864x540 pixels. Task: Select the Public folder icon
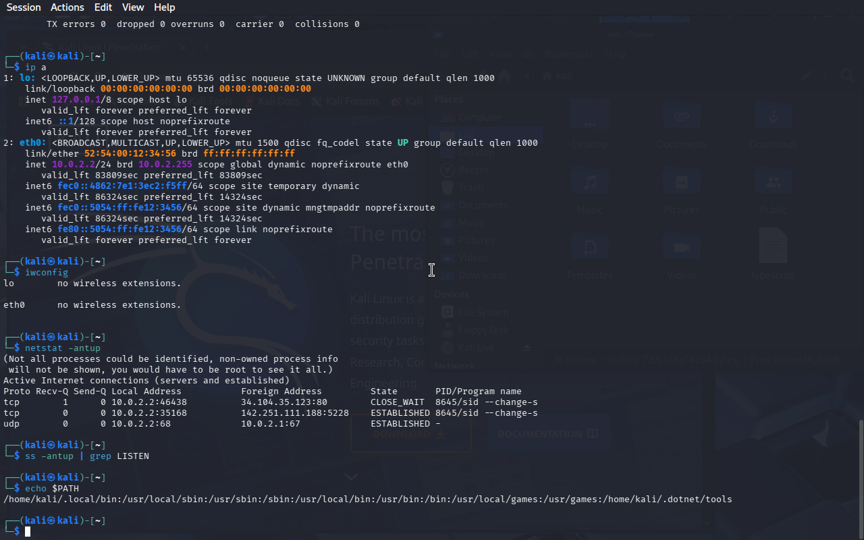point(773,184)
